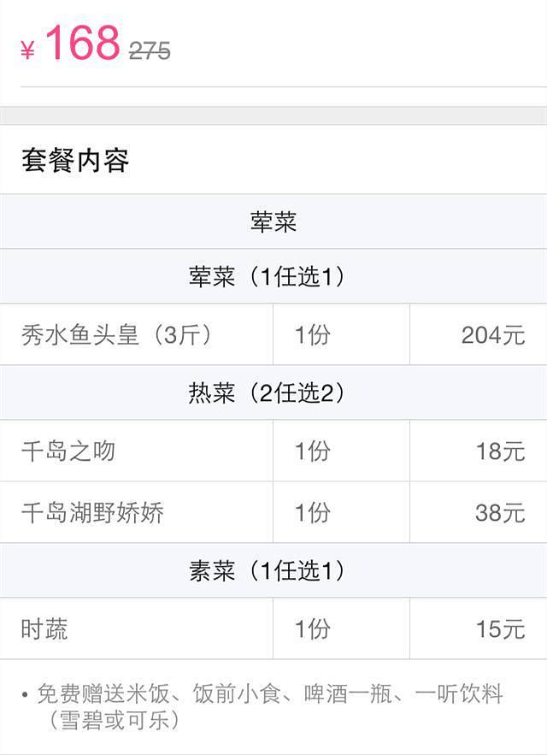Open the 秀水鱼头皇（3斤） dish item
Viewport: 547px width, 755px height.
[x=116, y=334]
